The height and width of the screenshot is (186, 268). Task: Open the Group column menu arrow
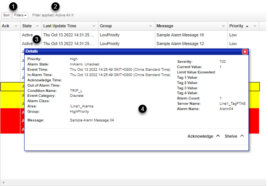click(x=150, y=26)
